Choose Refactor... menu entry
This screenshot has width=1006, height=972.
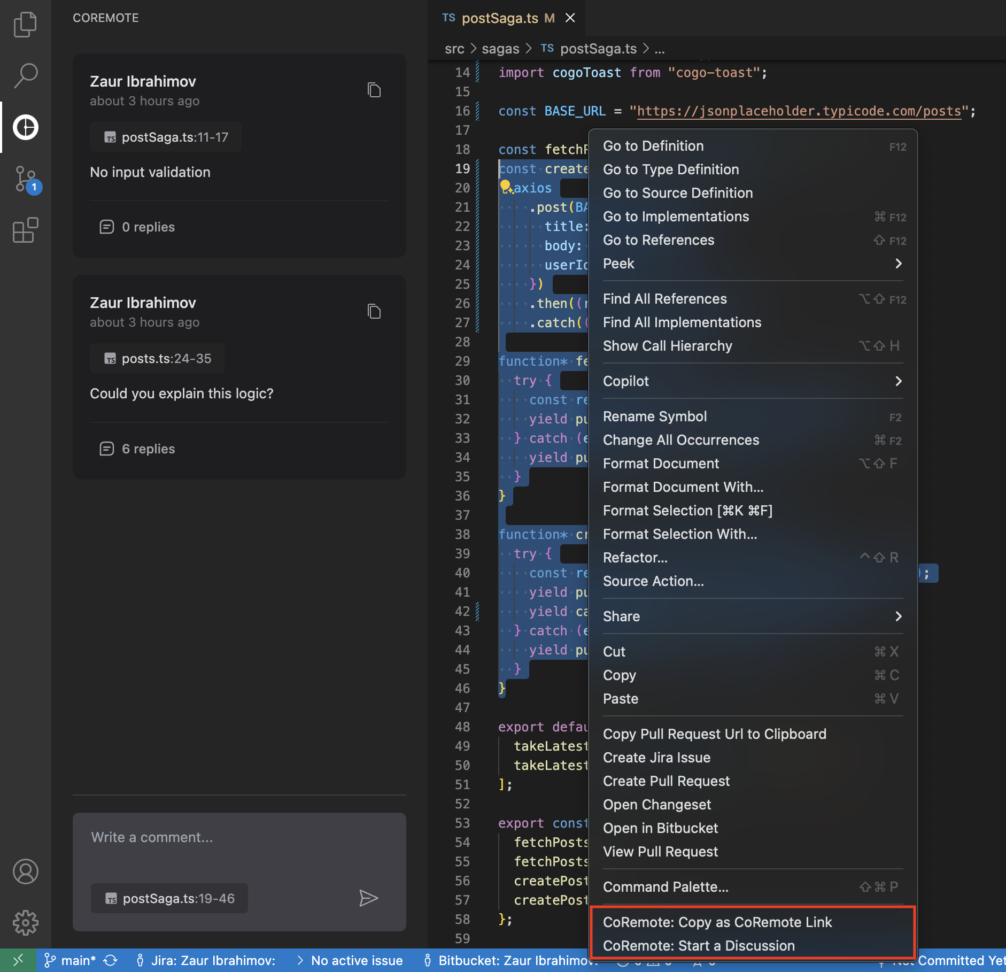753,558
